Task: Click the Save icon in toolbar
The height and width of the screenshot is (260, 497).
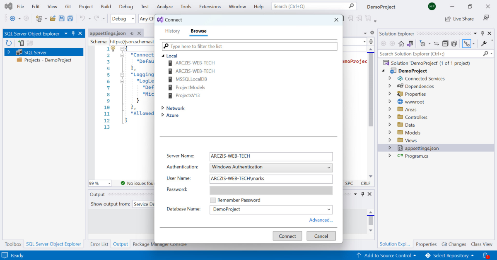Action: point(62,19)
